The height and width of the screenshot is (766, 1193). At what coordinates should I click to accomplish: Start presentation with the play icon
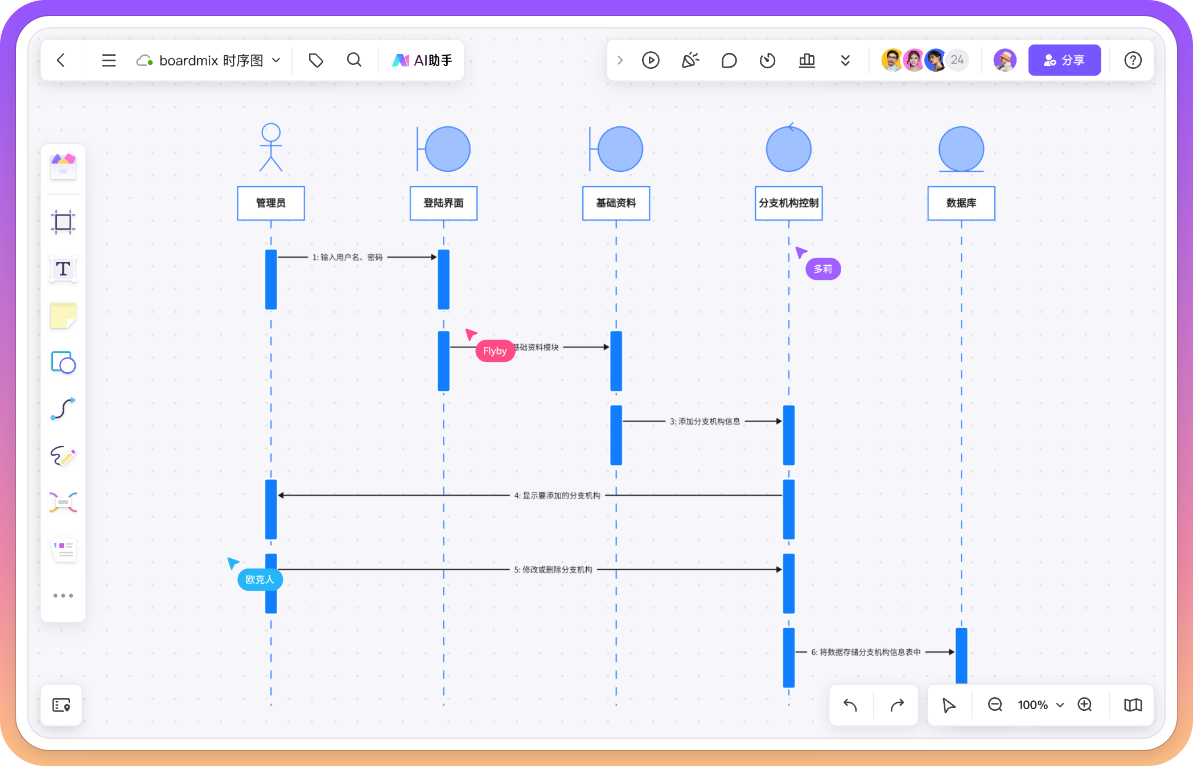tap(651, 60)
